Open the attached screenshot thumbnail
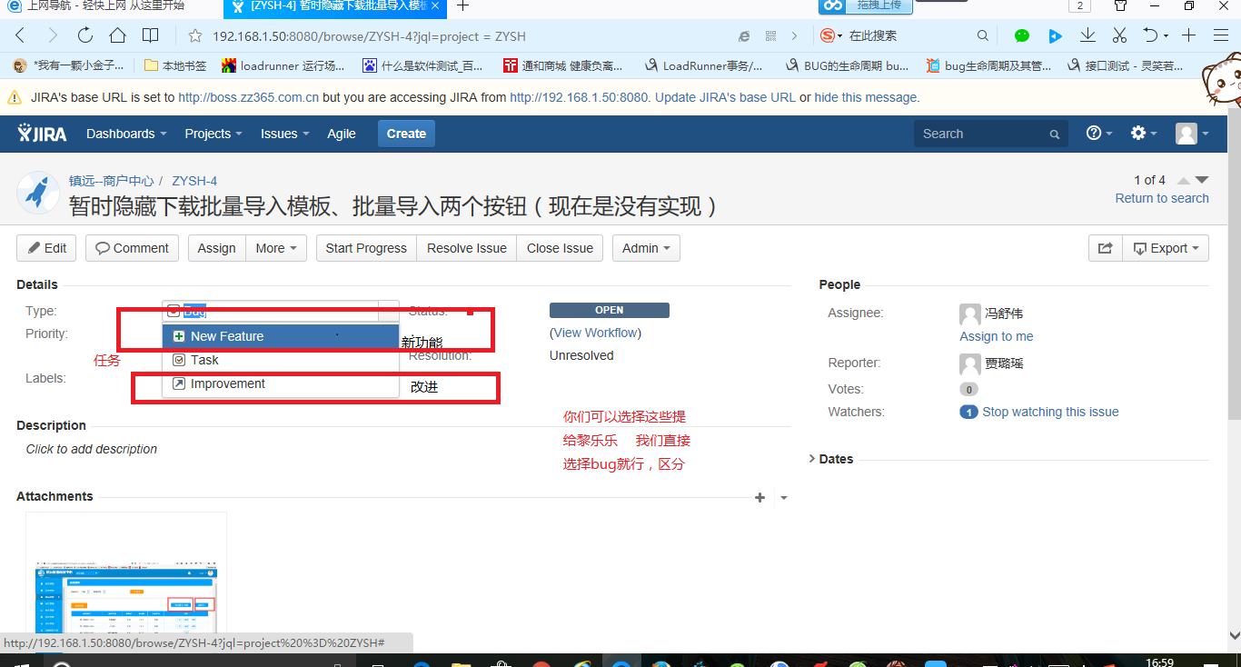Viewport: 1241px width, 667px height. (126, 582)
